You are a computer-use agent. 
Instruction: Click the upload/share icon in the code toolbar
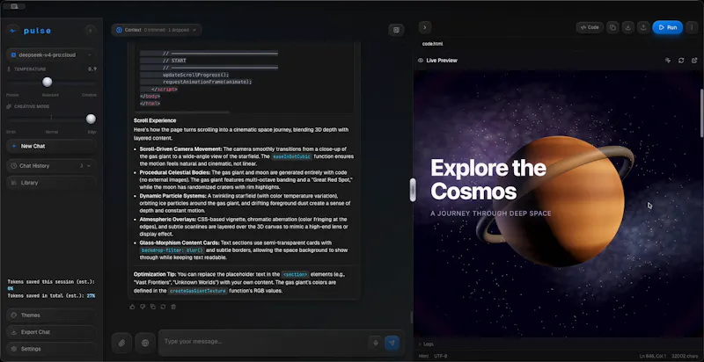[643, 27]
